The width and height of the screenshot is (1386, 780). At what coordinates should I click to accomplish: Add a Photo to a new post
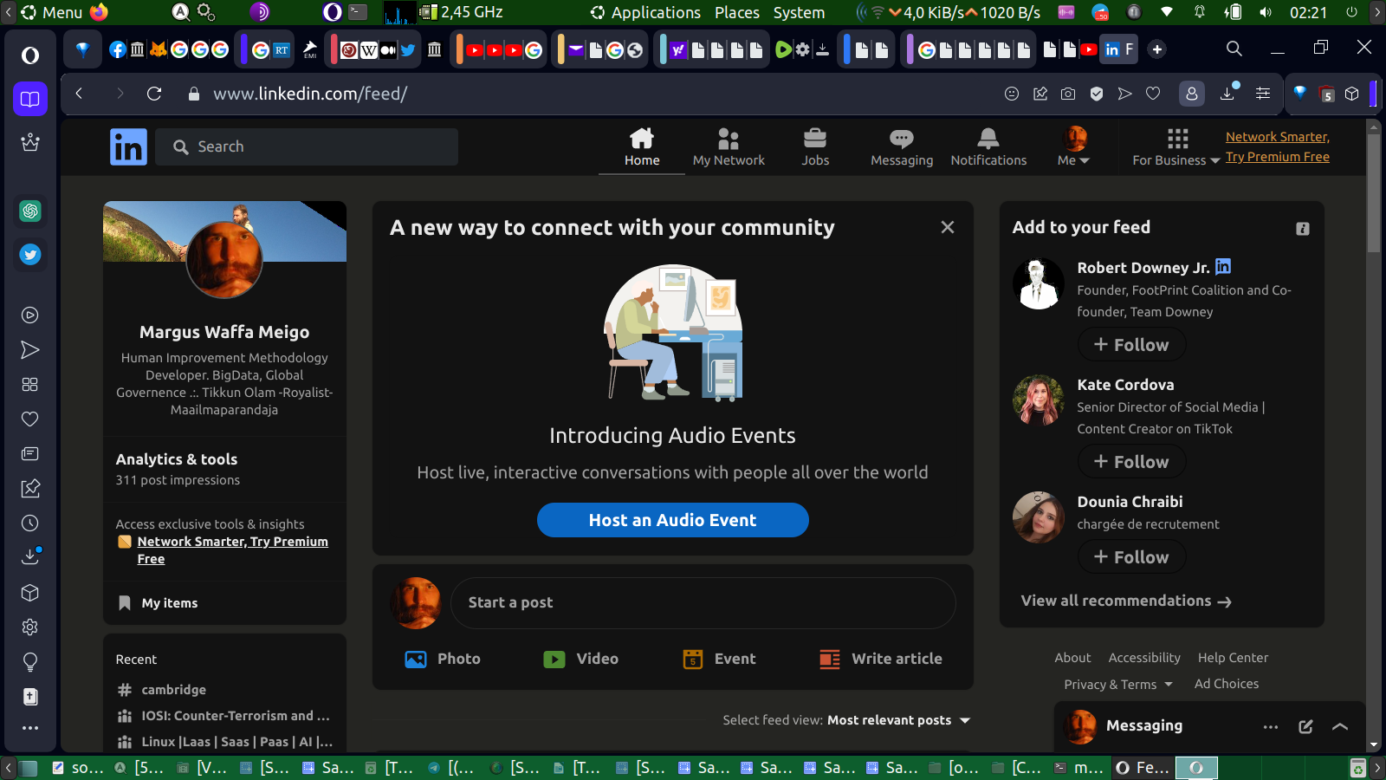tap(443, 659)
